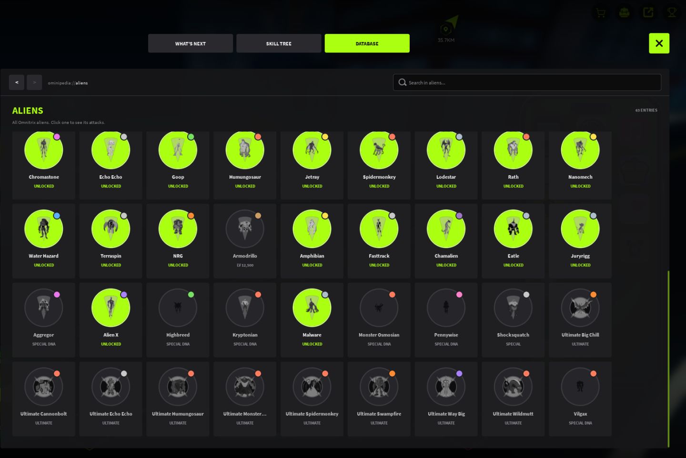Close the database panel
This screenshot has height=458, width=686.
click(x=659, y=43)
